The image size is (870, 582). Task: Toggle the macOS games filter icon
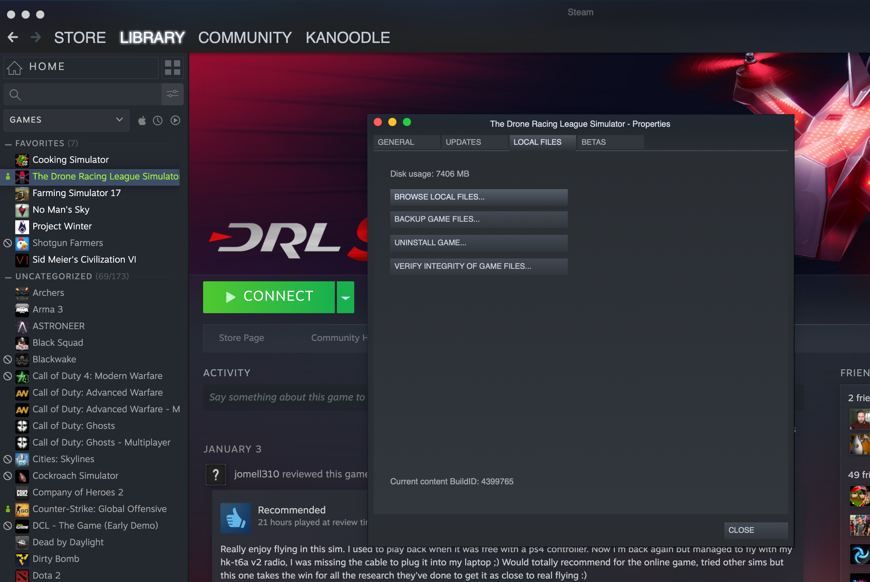click(142, 121)
